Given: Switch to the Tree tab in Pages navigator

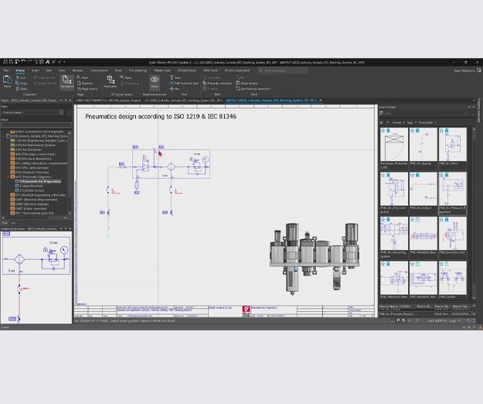Looking at the screenshot, I should tap(5, 223).
